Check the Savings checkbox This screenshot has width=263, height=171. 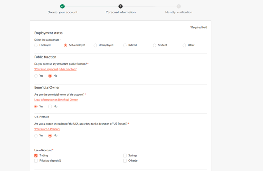click(x=125, y=156)
